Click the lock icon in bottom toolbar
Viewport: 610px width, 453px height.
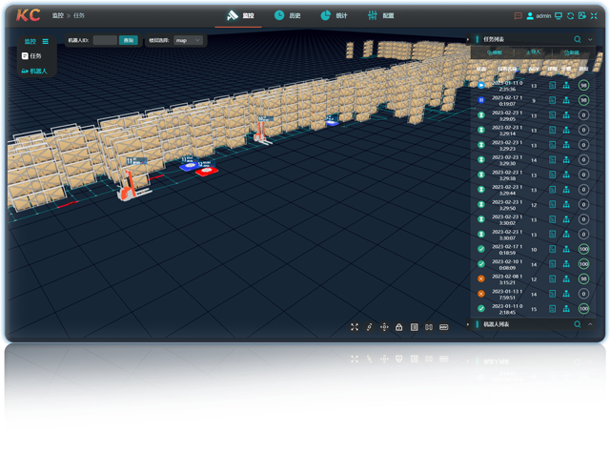[399, 327]
